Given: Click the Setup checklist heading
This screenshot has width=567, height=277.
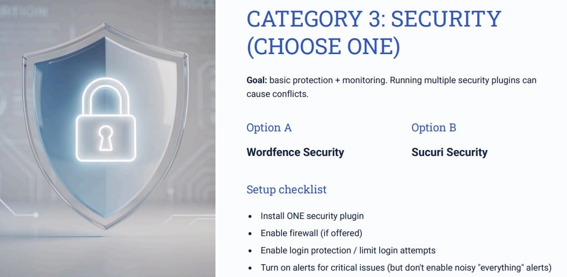Looking at the screenshot, I should 286,189.
